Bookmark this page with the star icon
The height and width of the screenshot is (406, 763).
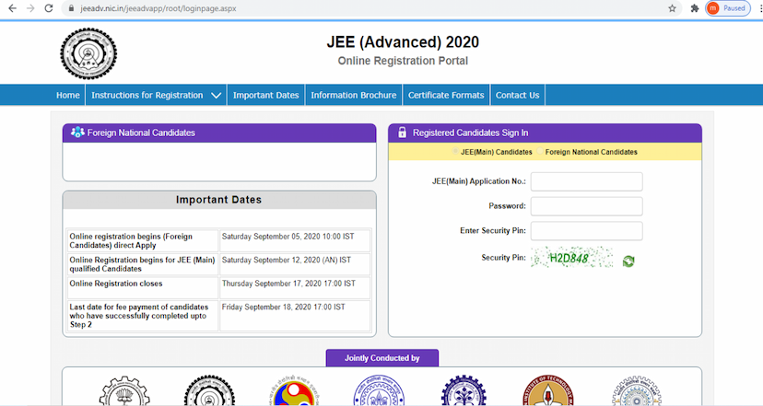click(x=672, y=8)
